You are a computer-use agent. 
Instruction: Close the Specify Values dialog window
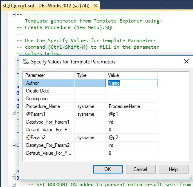tap(186, 61)
